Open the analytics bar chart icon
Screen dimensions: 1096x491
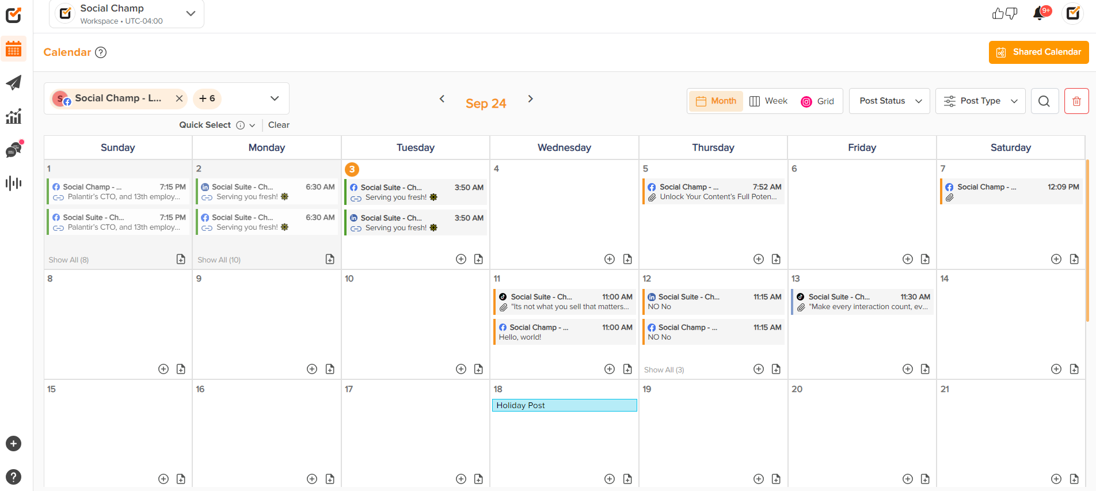[14, 116]
